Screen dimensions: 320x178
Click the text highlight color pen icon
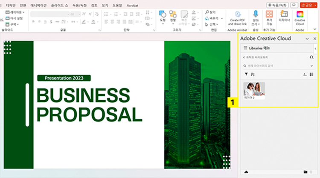[84, 21]
